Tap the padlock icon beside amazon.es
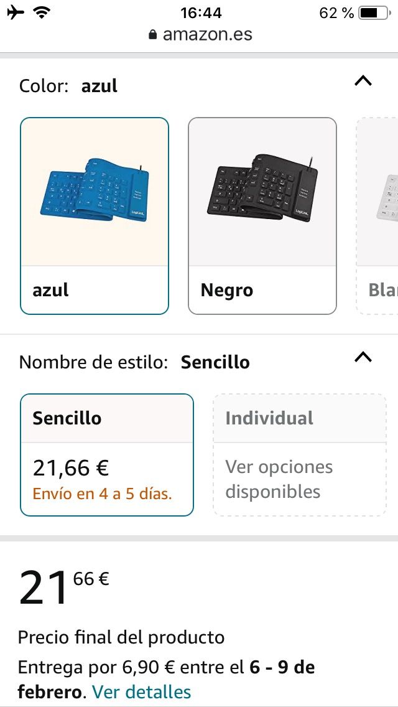This screenshot has width=398, height=707. point(152,34)
